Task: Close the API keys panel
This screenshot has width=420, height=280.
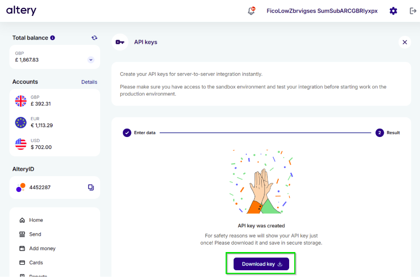Action: (x=405, y=42)
